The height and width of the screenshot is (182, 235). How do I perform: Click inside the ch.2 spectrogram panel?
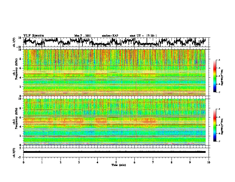[115, 122]
